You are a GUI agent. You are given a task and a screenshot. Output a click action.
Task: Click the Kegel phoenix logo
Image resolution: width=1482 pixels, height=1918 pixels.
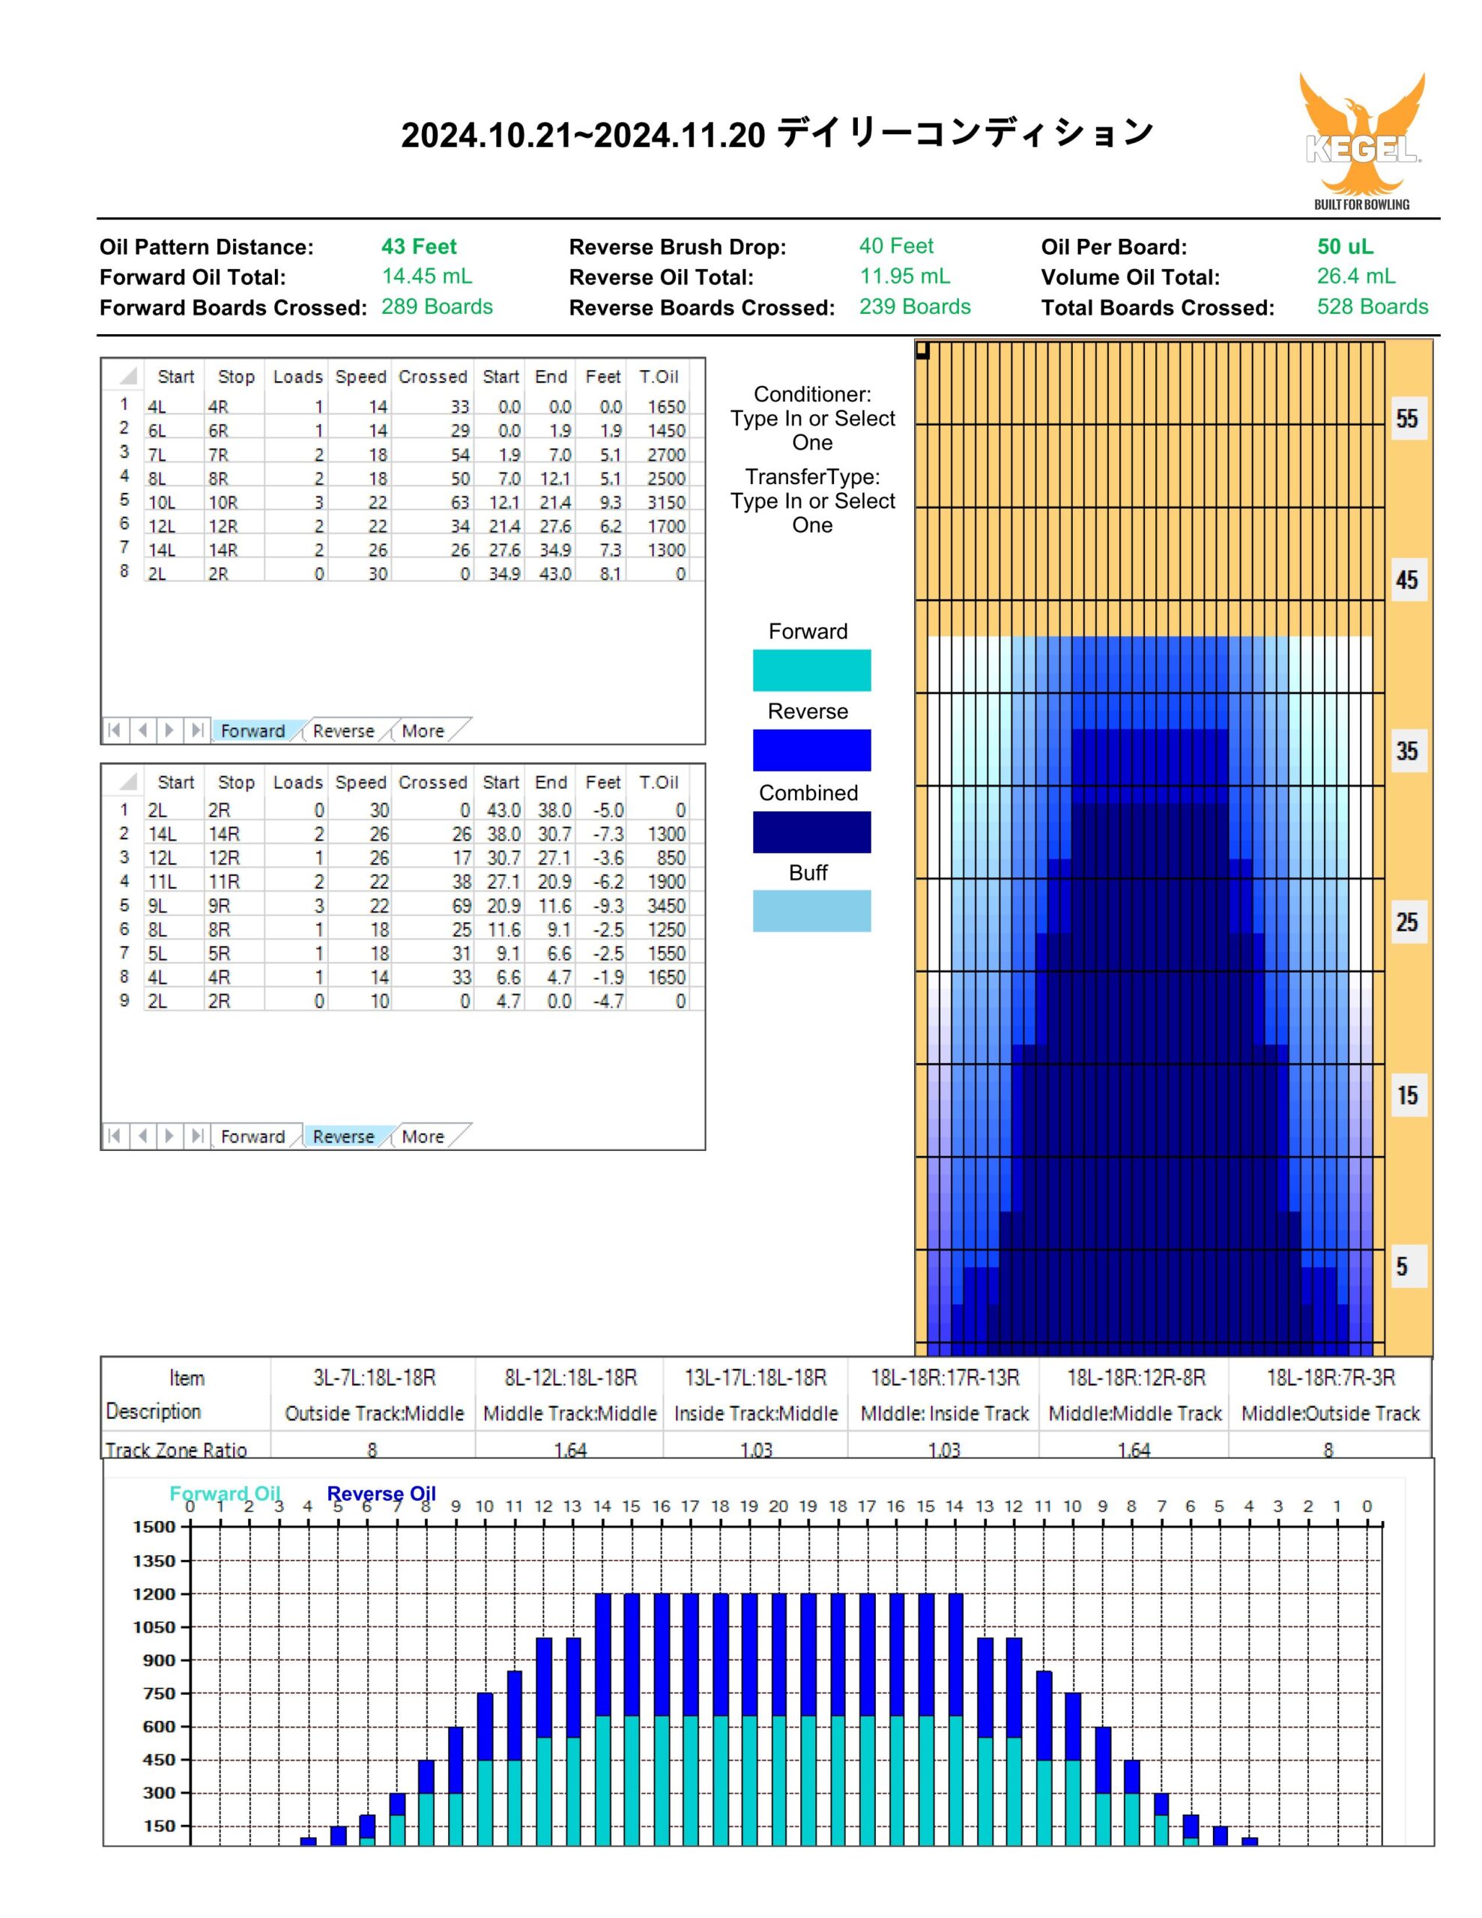(1361, 141)
